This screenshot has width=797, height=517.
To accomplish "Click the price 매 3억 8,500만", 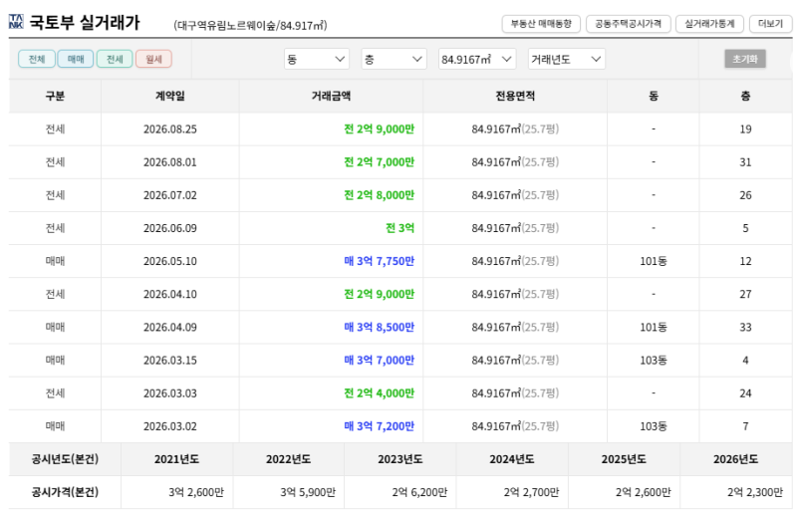I will [380, 328].
